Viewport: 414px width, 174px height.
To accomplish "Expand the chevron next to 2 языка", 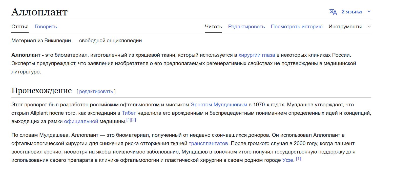I will (x=369, y=12).
